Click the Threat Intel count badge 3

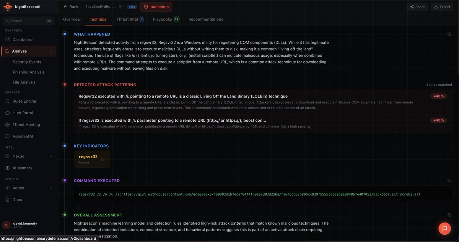coord(142,19)
